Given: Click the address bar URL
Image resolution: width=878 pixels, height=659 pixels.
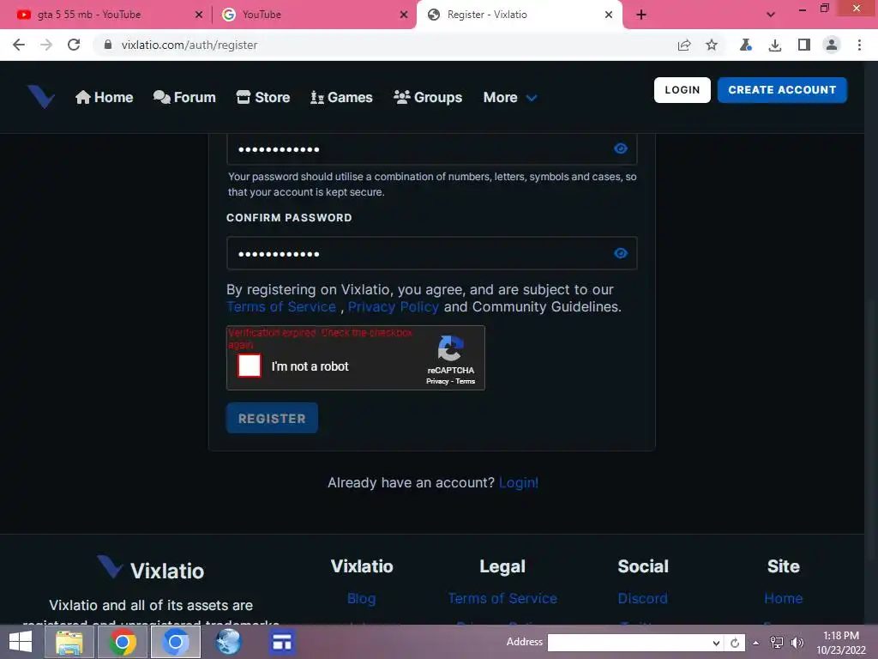Looking at the screenshot, I should click(x=189, y=45).
